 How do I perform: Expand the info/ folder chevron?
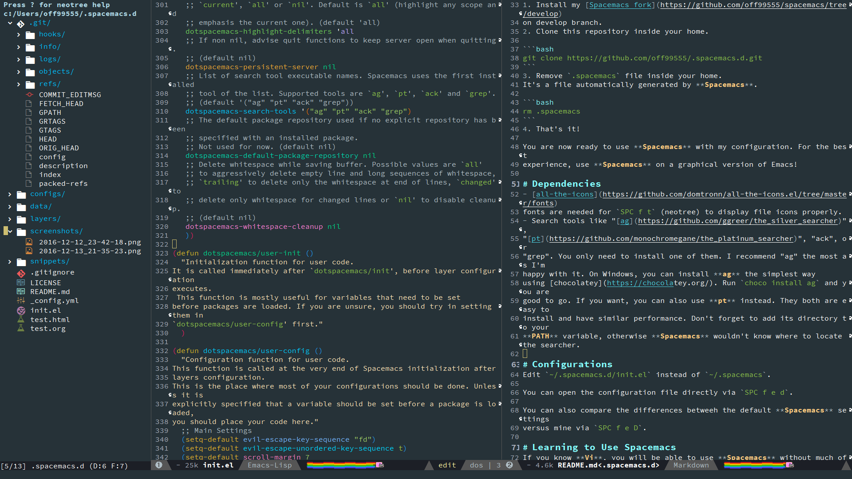(x=19, y=47)
